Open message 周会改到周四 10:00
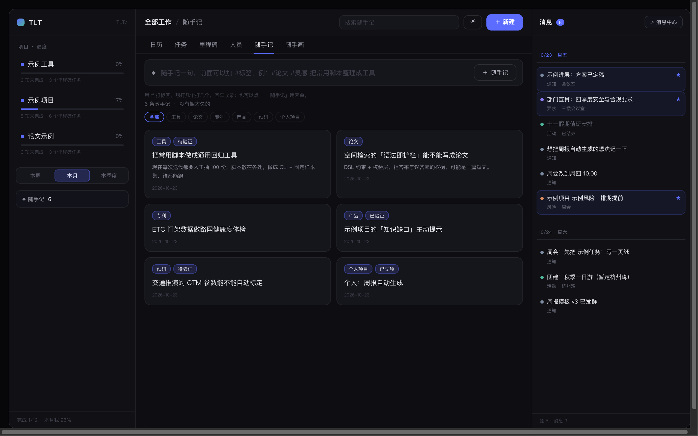698x436 pixels. [611, 178]
